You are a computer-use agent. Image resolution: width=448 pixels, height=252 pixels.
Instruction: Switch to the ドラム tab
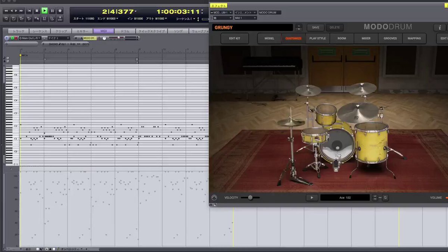click(124, 31)
